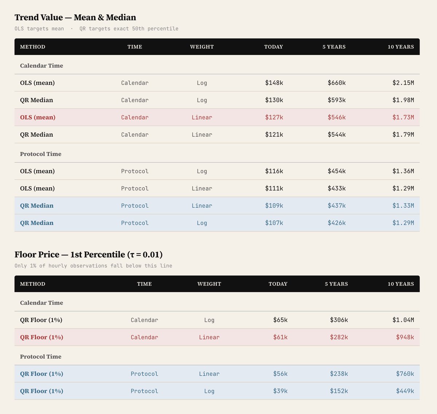The height and width of the screenshot is (414, 437).
Task: Select WEIGHT column header in Trend Value table
Action: tap(202, 47)
